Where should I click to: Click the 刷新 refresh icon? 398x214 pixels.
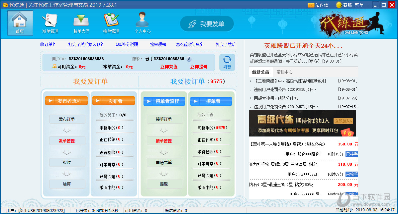[x=227, y=62]
